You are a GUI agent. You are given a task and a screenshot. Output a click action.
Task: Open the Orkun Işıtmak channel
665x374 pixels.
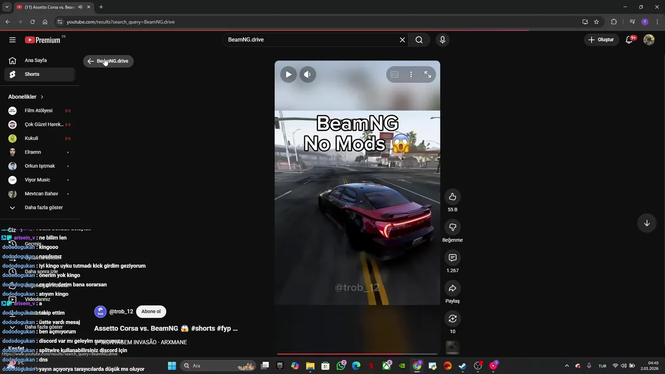(x=39, y=166)
